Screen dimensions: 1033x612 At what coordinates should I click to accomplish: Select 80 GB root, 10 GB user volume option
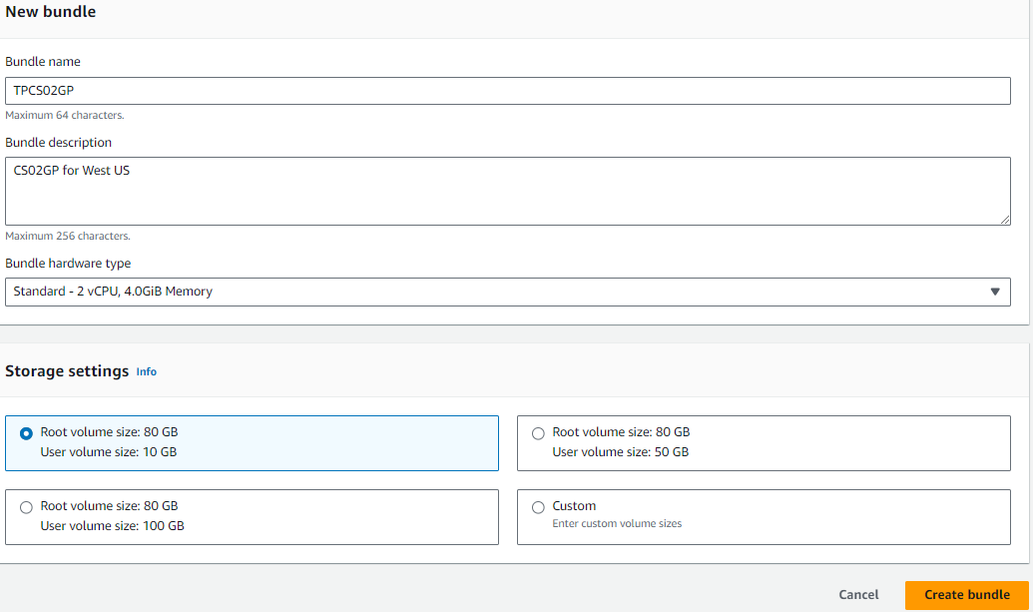point(252,442)
